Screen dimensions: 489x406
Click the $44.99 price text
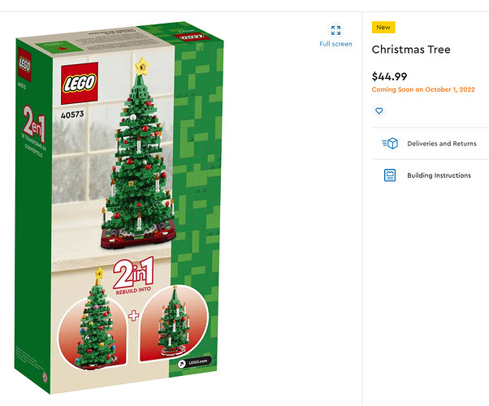point(389,76)
